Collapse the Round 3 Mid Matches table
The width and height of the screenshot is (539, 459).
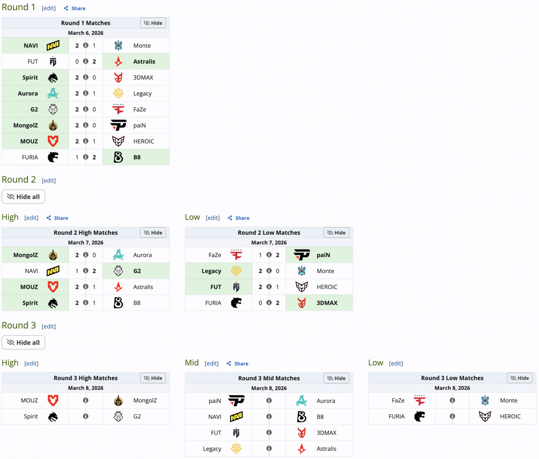(336, 378)
